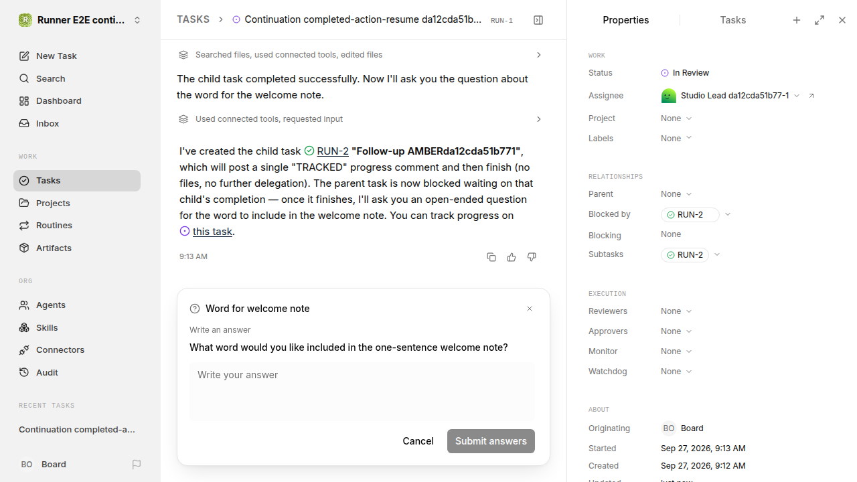Screen dimensions: 857x482
Task: Follow the 'this task' link
Action: click(212, 232)
